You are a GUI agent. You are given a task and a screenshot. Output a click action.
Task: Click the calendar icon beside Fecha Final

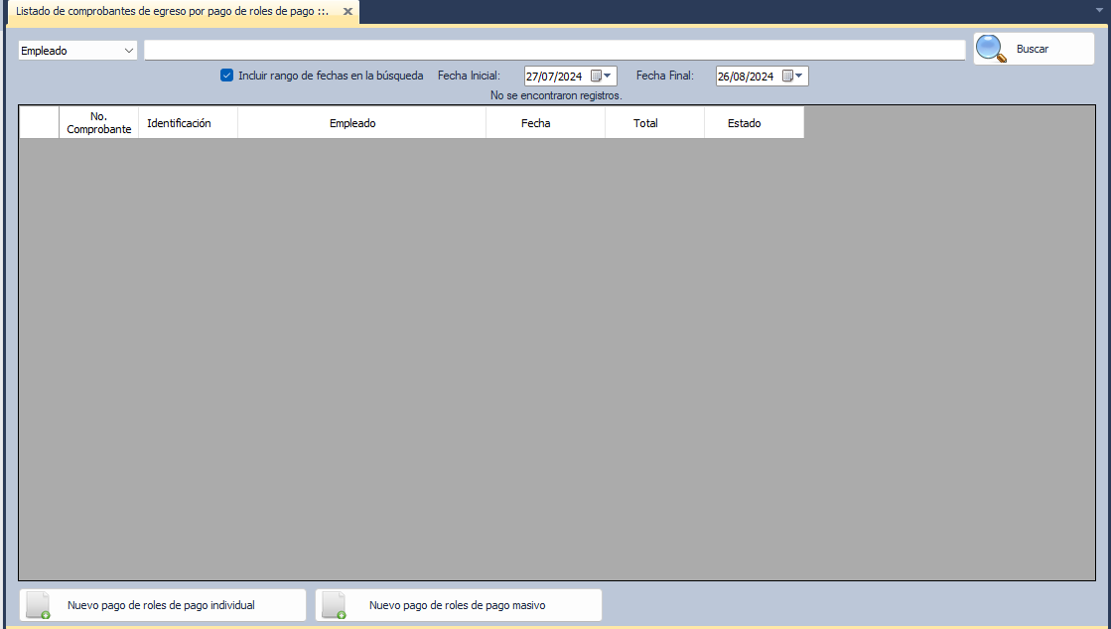click(x=793, y=77)
